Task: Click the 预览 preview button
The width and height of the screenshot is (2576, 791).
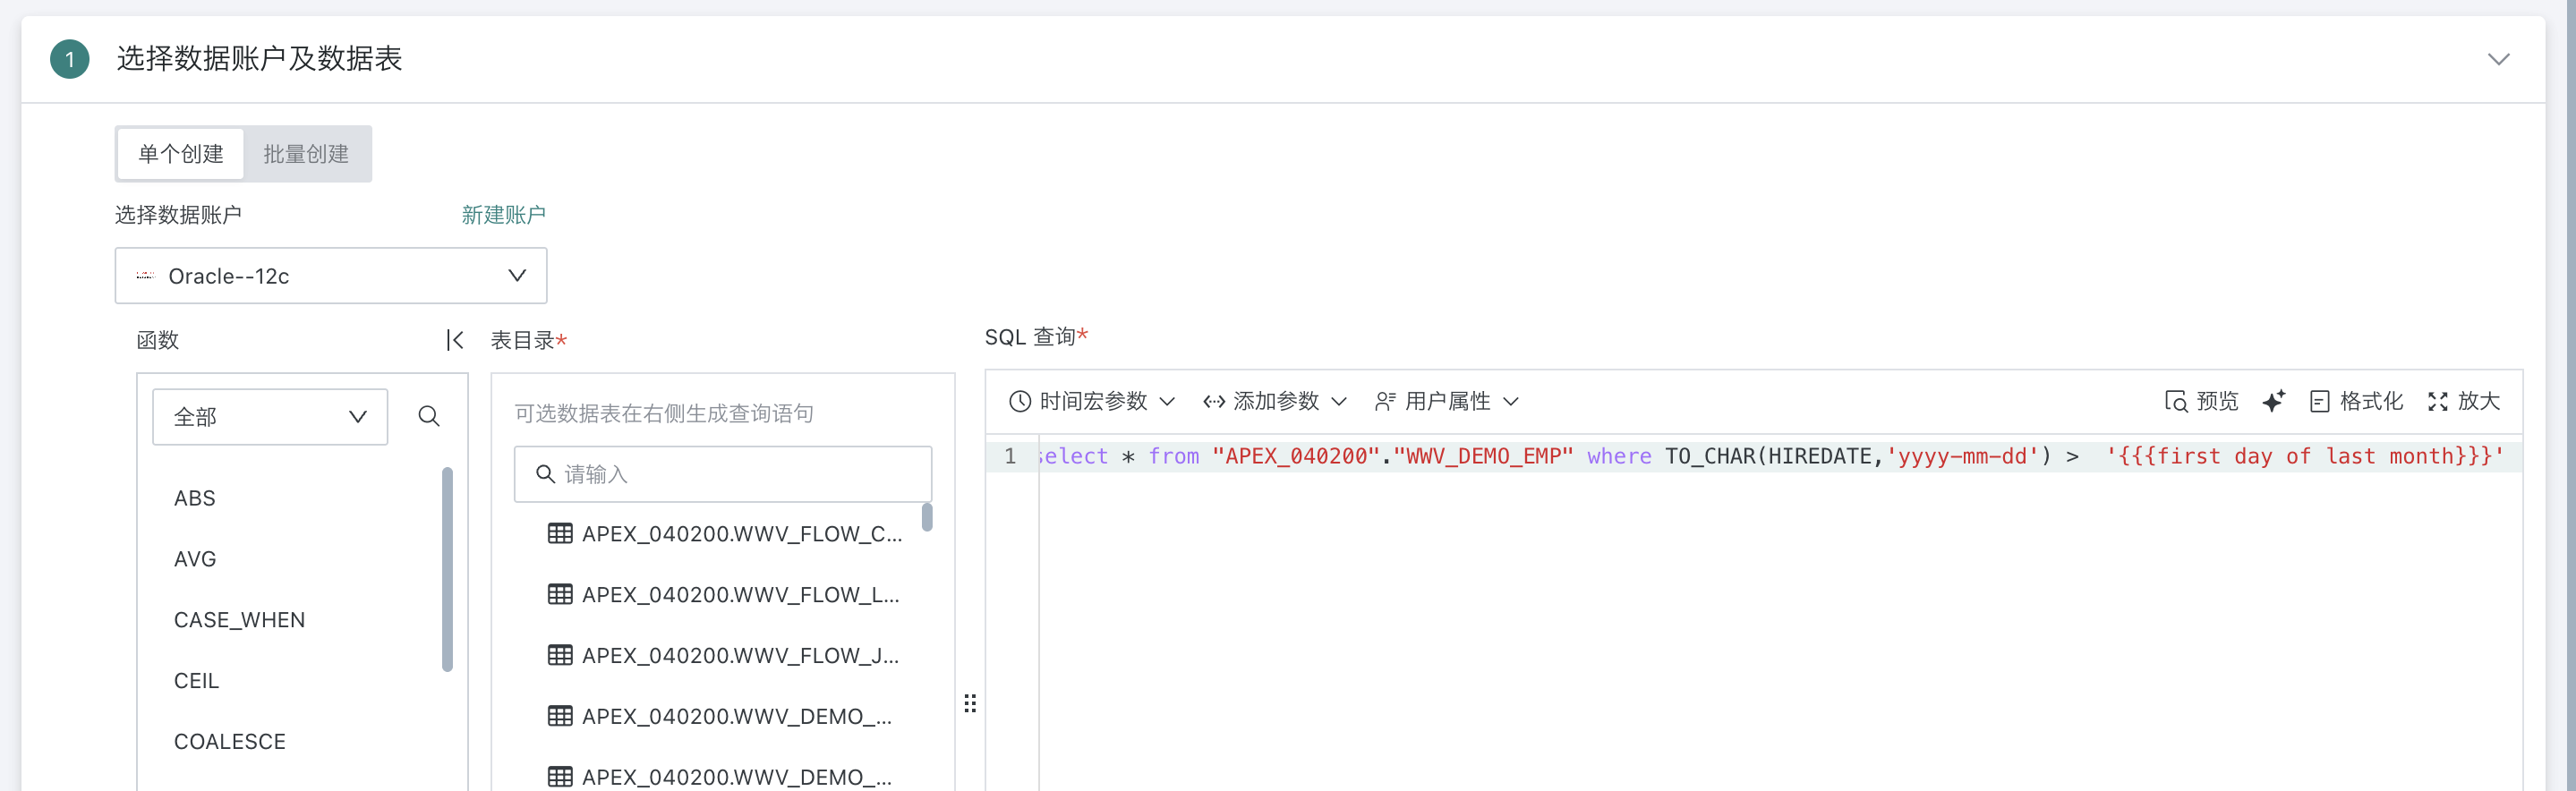Action: tap(2201, 402)
